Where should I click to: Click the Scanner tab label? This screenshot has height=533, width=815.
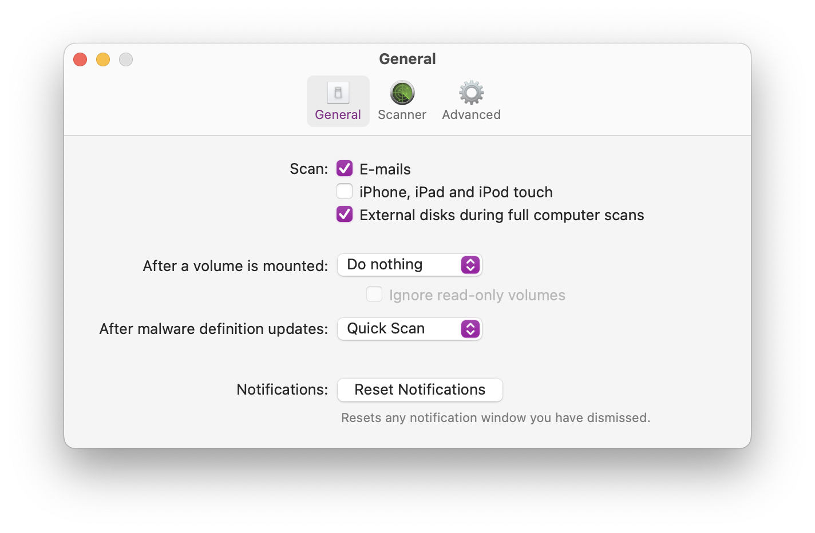tap(402, 115)
